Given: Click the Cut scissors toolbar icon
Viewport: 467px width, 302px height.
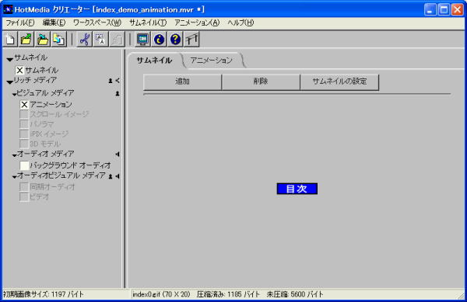Looking at the screenshot, I should (85, 39).
